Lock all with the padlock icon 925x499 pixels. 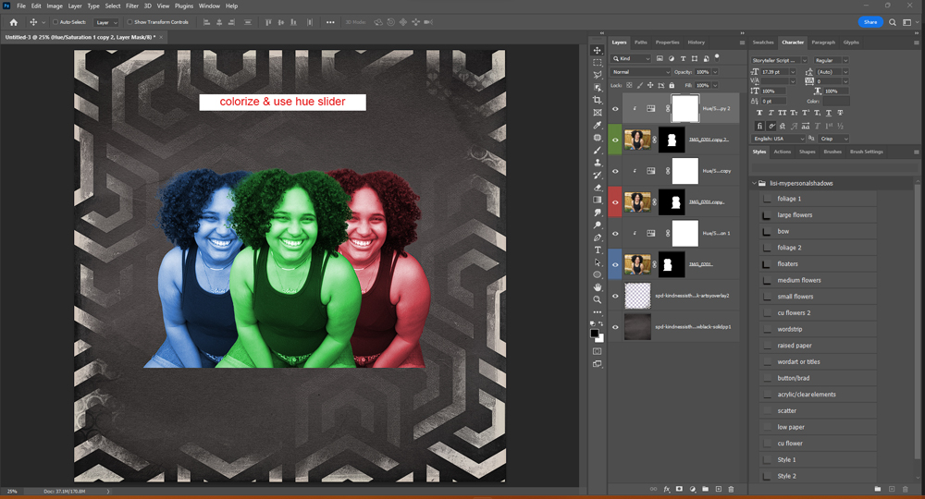pyautogui.click(x=672, y=85)
